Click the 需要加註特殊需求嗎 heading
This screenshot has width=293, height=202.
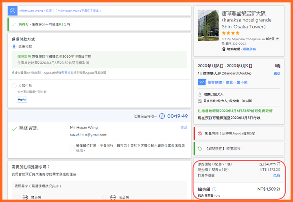(31, 167)
